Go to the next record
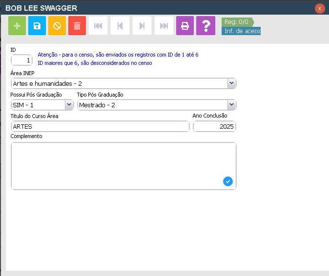This screenshot has width=329, height=276. (x=142, y=26)
